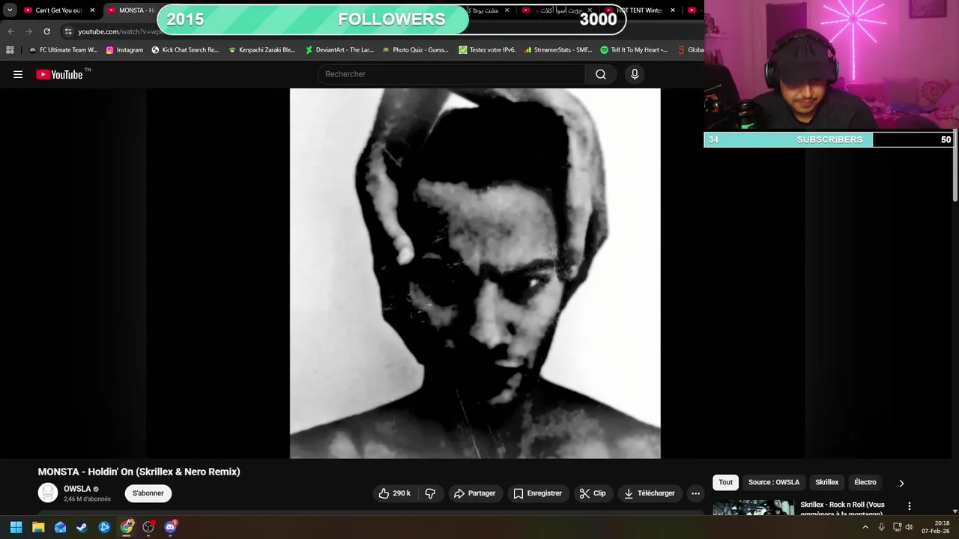Select the Tout filter chip

point(725,482)
